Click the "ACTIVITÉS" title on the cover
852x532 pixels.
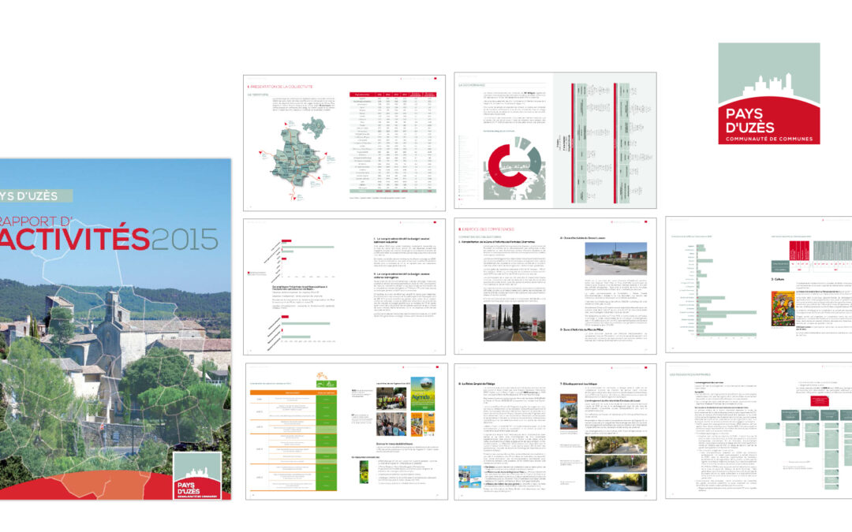pyautogui.click(x=74, y=240)
